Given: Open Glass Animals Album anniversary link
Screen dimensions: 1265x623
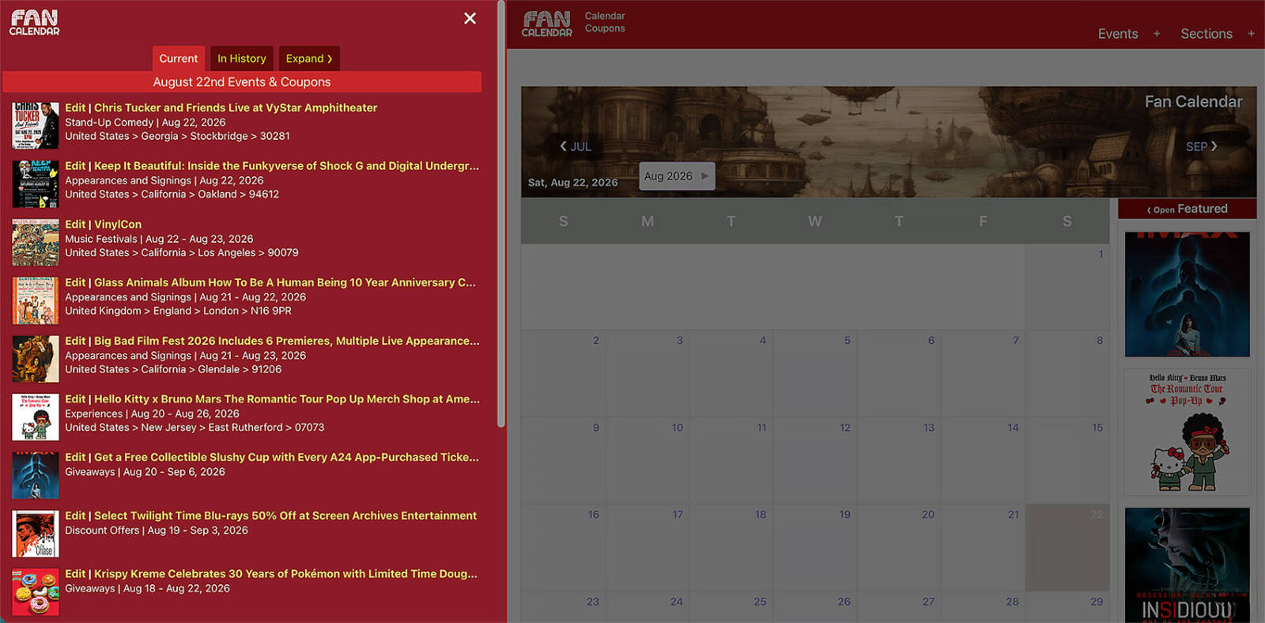Looking at the screenshot, I should [x=285, y=282].
